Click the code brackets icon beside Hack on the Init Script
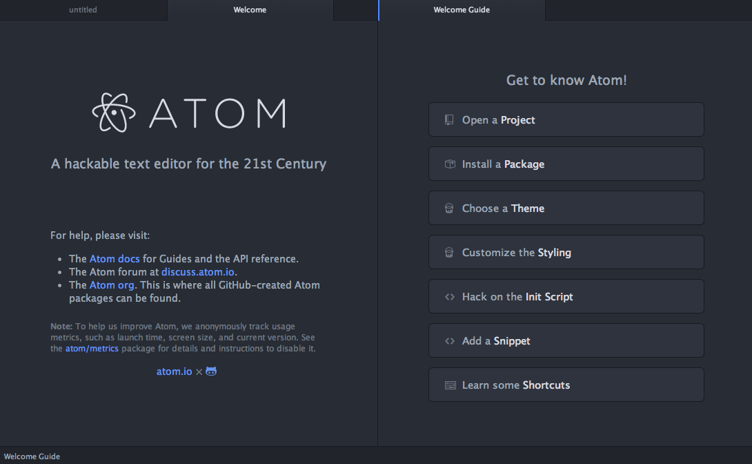Image resolution: width=752 pixels, height=464 pixels. [450, 296]
